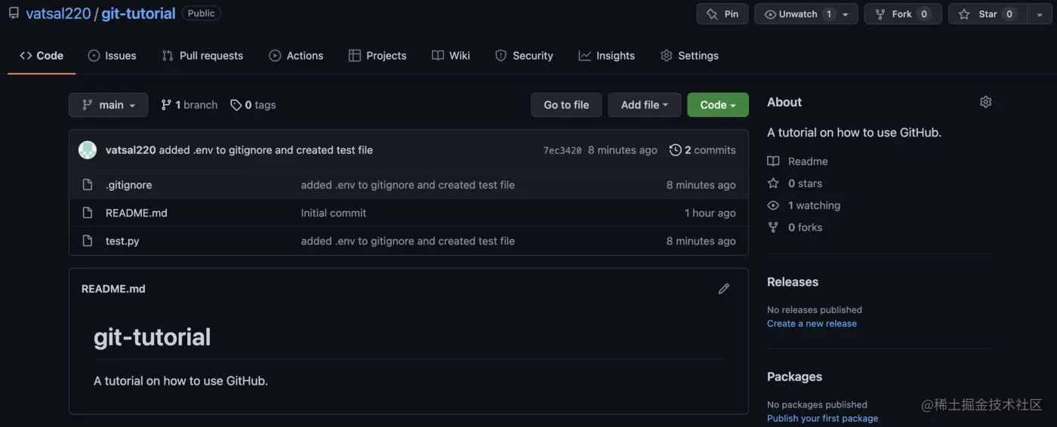Open commit hash 7ec3420
Image resolution: width=1057 pixels, height=427 pixels.
(x=562, y=150)
